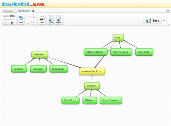This screenshot has height=126, width=171.
Task: Click the Copy button
Action: (31, 17)
